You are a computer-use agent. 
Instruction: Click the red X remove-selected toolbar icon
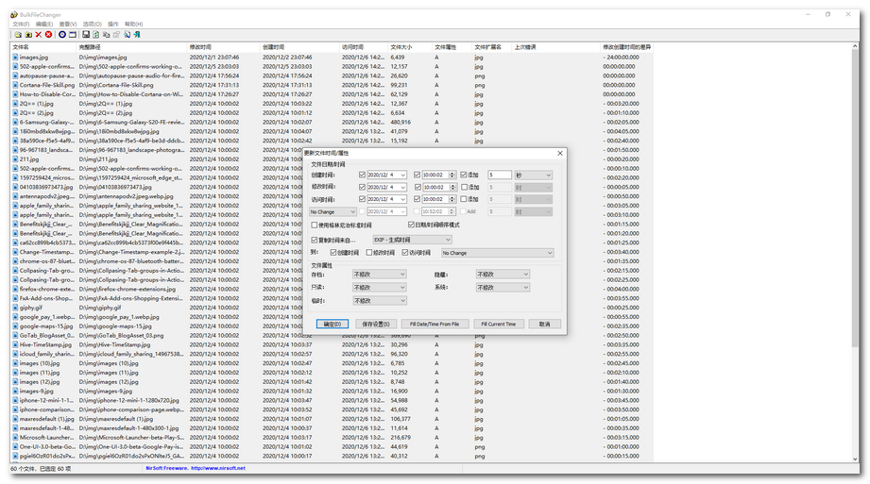(39, 35)
